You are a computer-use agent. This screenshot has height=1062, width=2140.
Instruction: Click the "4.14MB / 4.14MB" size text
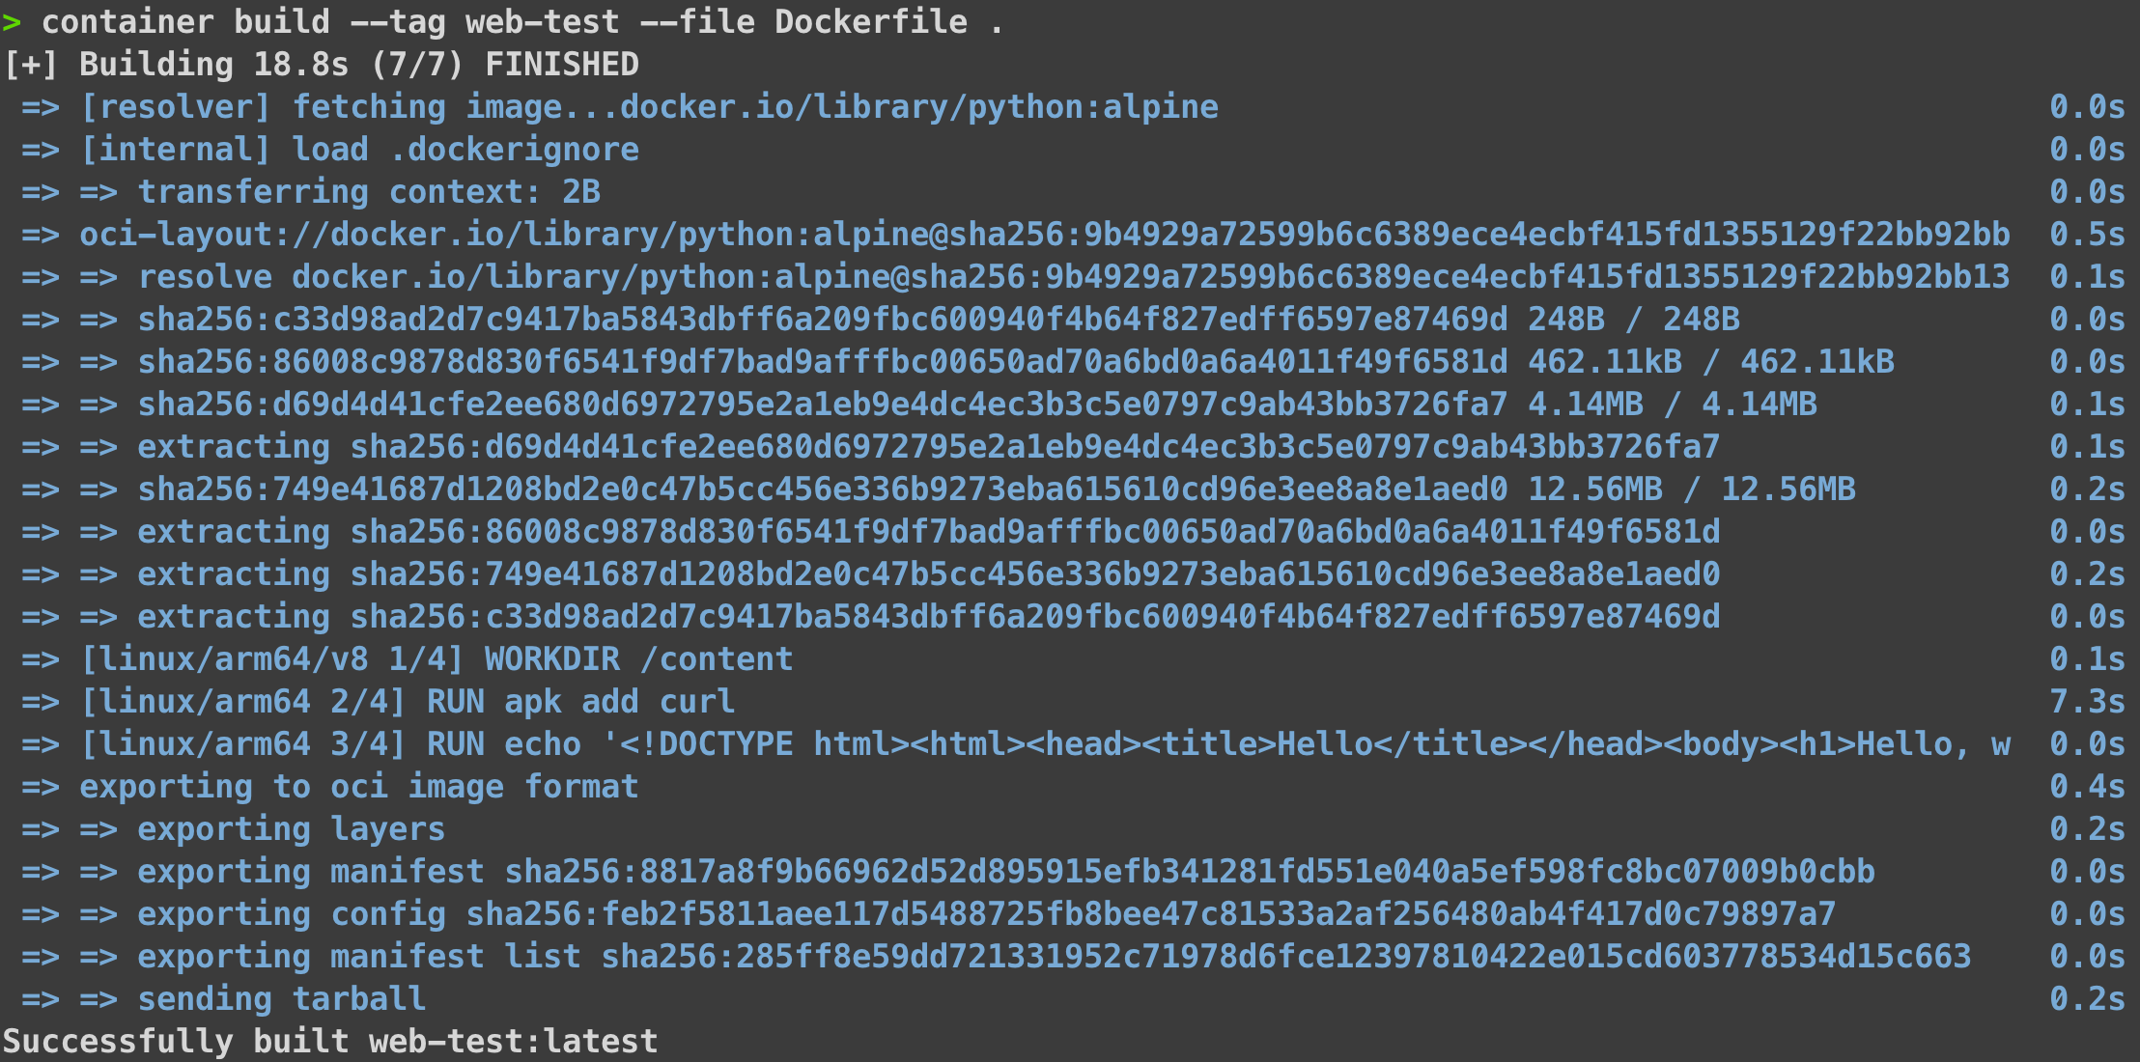coord(1672,405)
